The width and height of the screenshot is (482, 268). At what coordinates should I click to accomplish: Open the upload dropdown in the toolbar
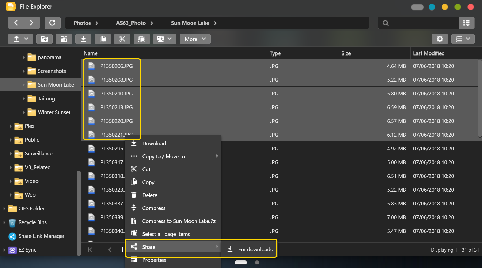21,39
